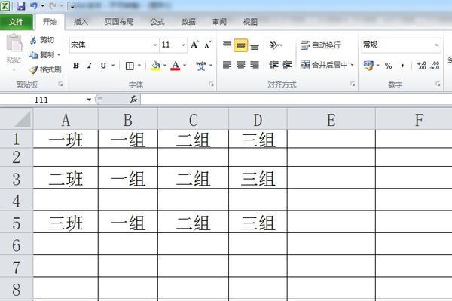This screenshot has width=452, height=301.
Task: Click Increase Font Size icon
Action: 194,45
